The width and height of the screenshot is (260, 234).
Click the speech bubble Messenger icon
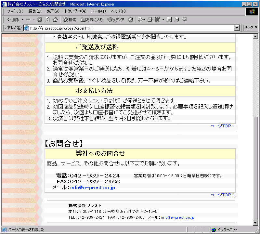[x=185, y=19]
